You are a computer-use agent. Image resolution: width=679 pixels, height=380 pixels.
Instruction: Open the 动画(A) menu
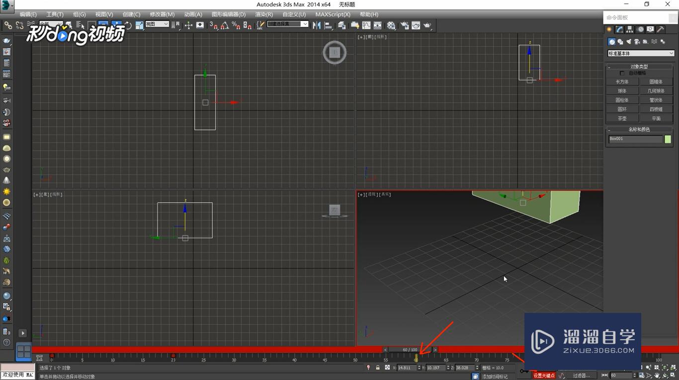pyautogui.click(x=193, y=14)
